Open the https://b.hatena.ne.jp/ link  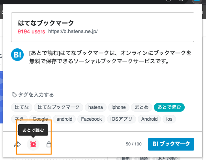[73, 31]
